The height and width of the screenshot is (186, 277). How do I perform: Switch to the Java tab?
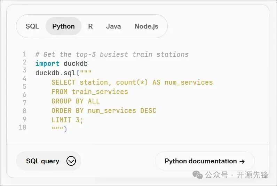click(113, 26)
